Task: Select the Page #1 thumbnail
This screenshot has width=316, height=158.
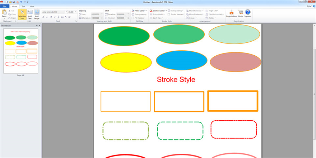Action: 21,51
